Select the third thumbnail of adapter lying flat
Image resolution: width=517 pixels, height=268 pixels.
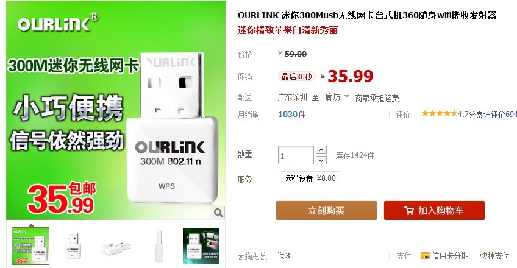(116, 245)
